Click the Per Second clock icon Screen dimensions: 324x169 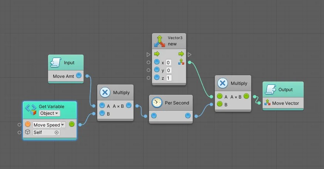click(x=157, y=103)
